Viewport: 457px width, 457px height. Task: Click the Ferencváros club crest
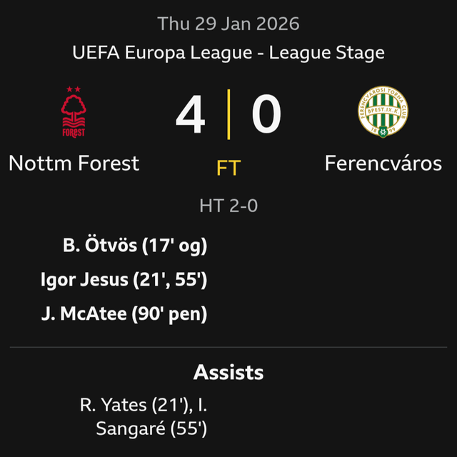point(383,114)
